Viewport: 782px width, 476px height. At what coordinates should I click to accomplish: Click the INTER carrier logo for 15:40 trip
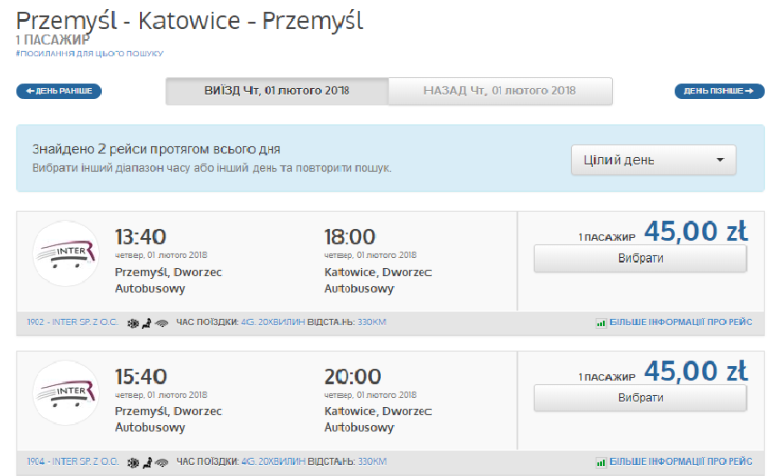[65, 392]
